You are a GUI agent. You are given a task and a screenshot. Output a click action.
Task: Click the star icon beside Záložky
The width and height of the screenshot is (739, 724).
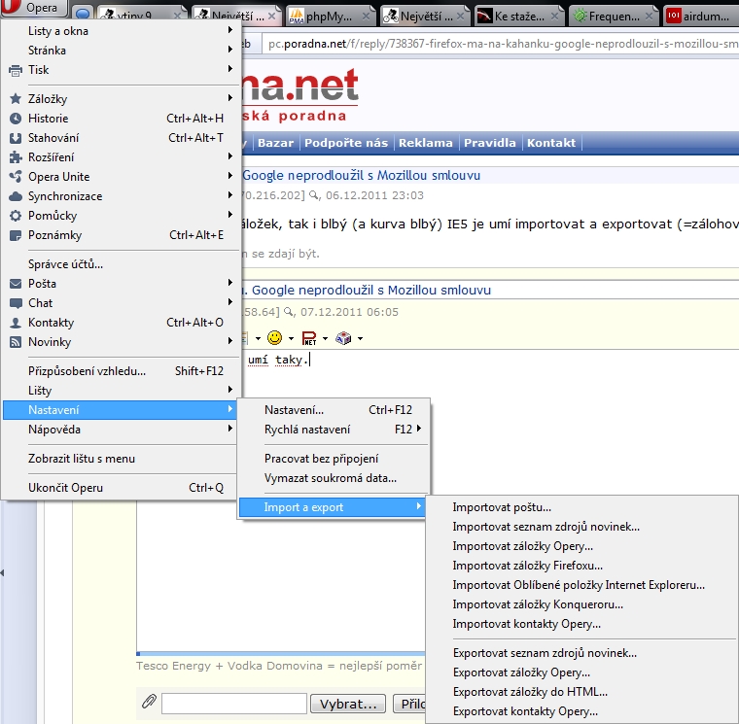coord(16,99)
